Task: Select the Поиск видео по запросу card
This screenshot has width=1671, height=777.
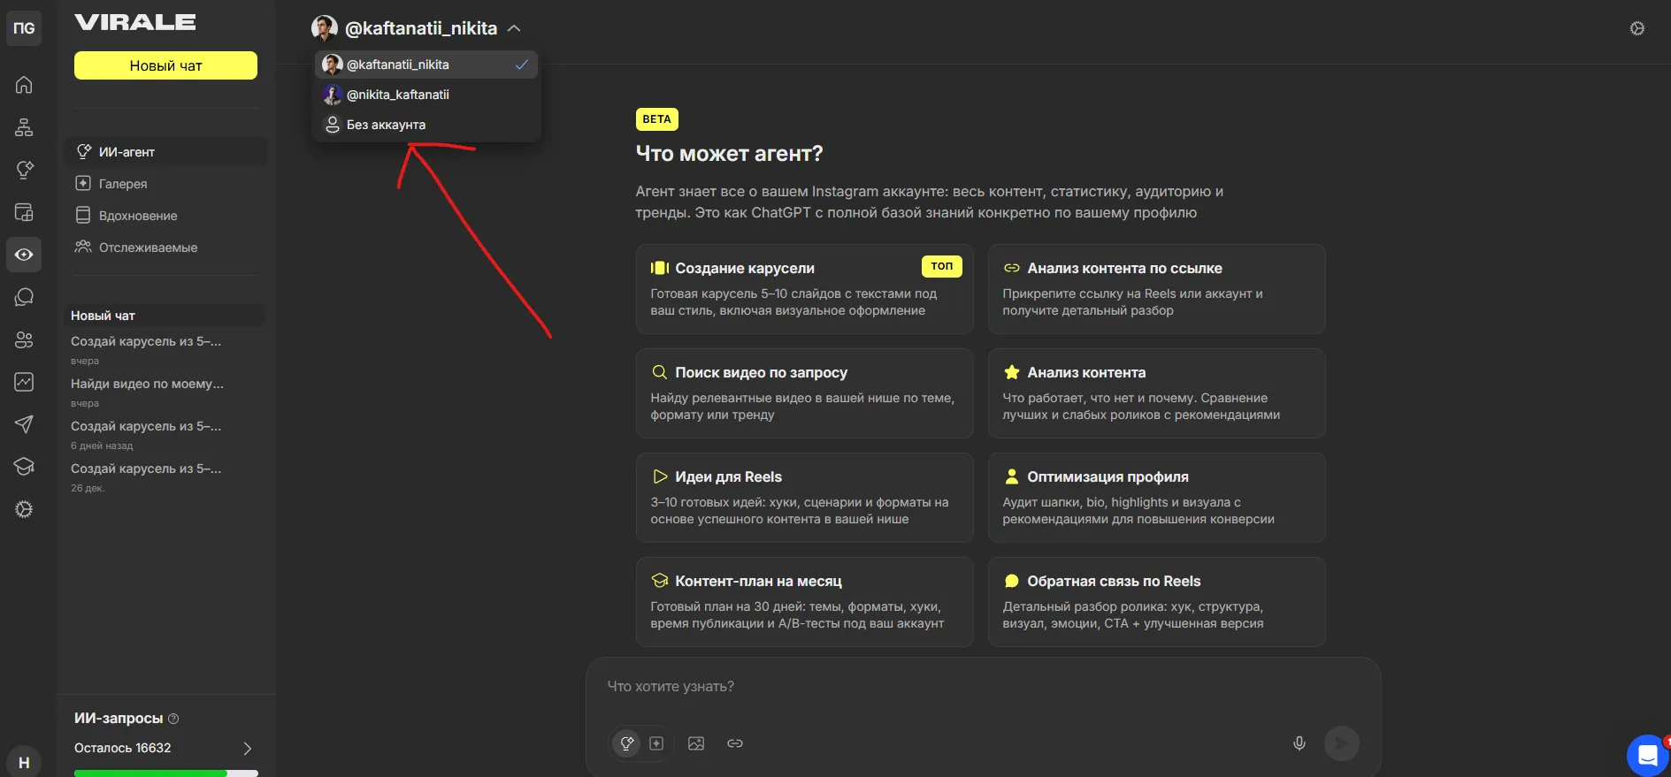Action: 804,393
